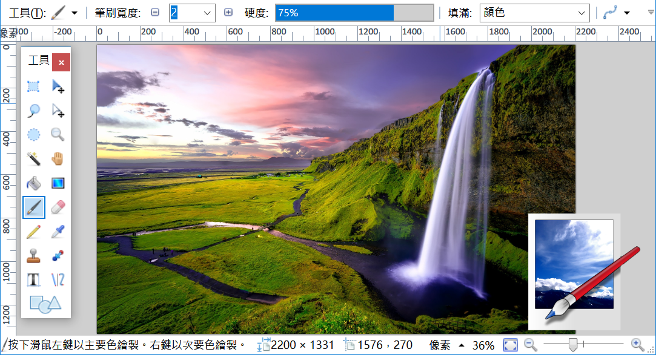Select the Color Picker eyedropper tool
Image resolution: width=656 pixels, height=355 pixels.
point(58,232)
